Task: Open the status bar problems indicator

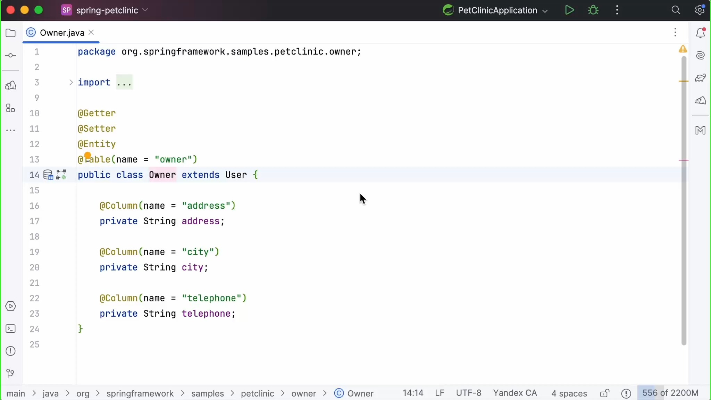Action: pyautogui.click(x=626, y=393)
